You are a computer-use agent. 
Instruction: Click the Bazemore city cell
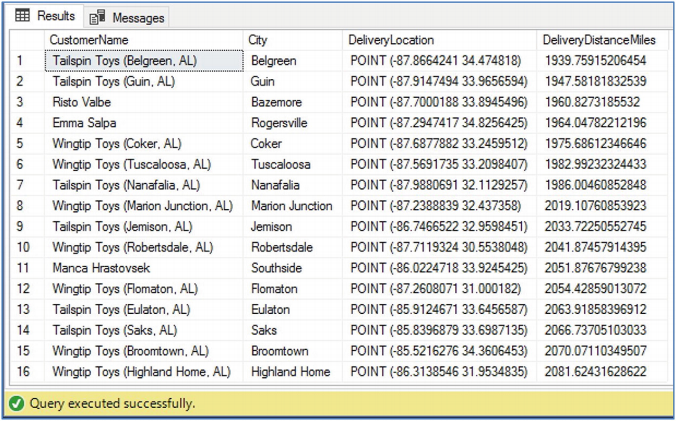click(292, 102)
